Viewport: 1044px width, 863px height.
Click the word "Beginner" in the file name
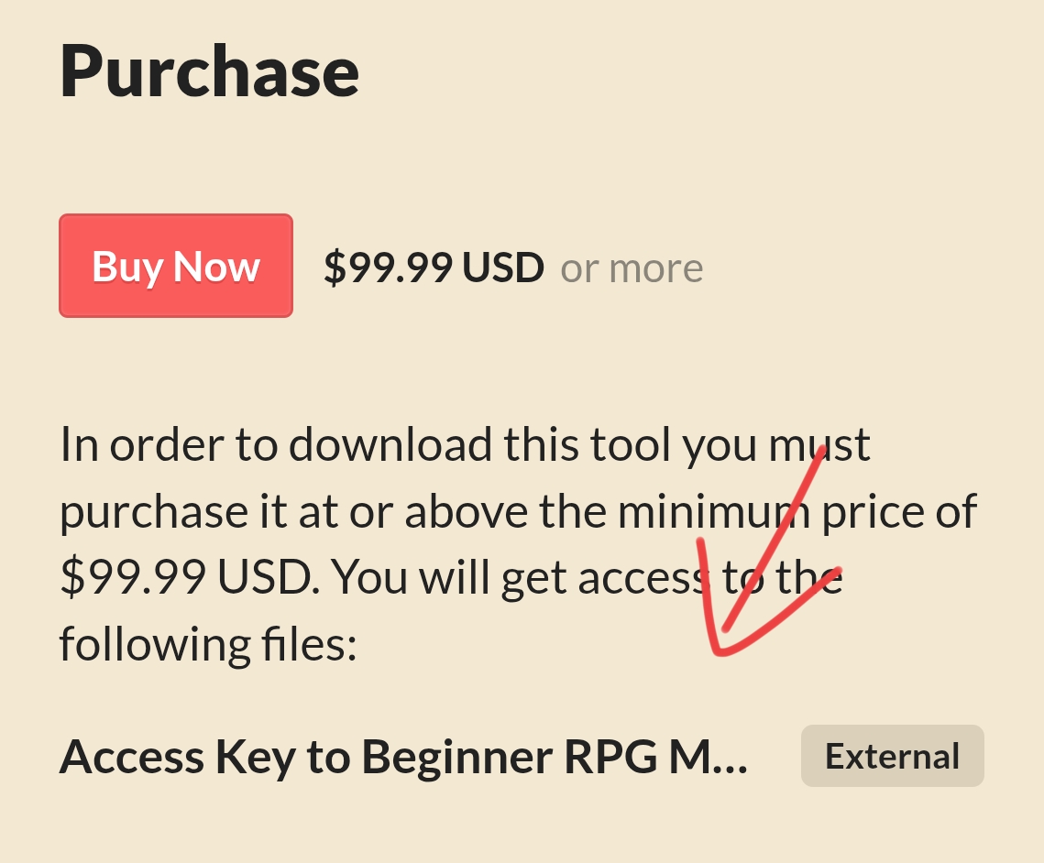coord(456,758)
